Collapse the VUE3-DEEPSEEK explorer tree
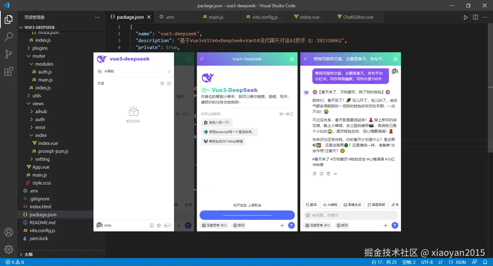The height and width of the screenshot is (266, 493). pos(39,27)
